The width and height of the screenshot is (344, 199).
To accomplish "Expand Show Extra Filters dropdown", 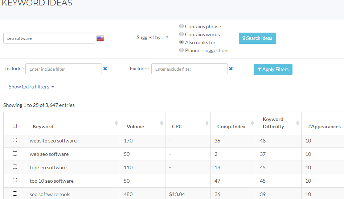I will pyautogui.click(x=32, y=87).
